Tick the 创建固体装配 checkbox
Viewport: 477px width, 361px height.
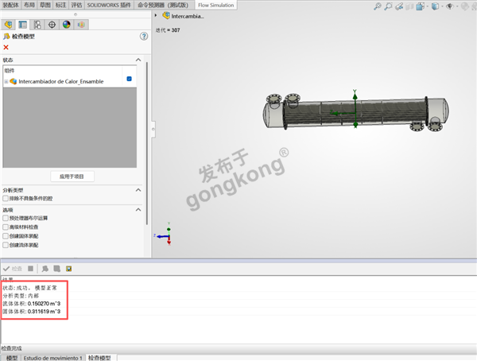point(6,236)
